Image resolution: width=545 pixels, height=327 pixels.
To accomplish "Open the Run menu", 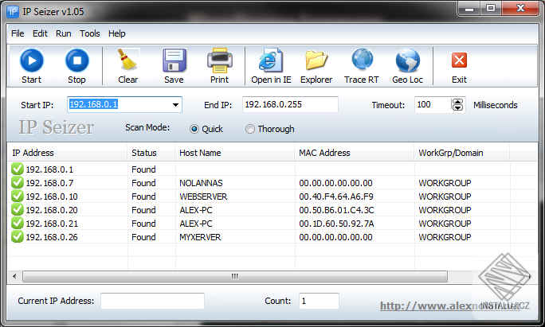I will tap(63, 33).
